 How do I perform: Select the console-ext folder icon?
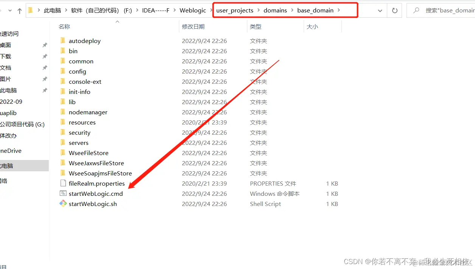(x=63, y=81)
